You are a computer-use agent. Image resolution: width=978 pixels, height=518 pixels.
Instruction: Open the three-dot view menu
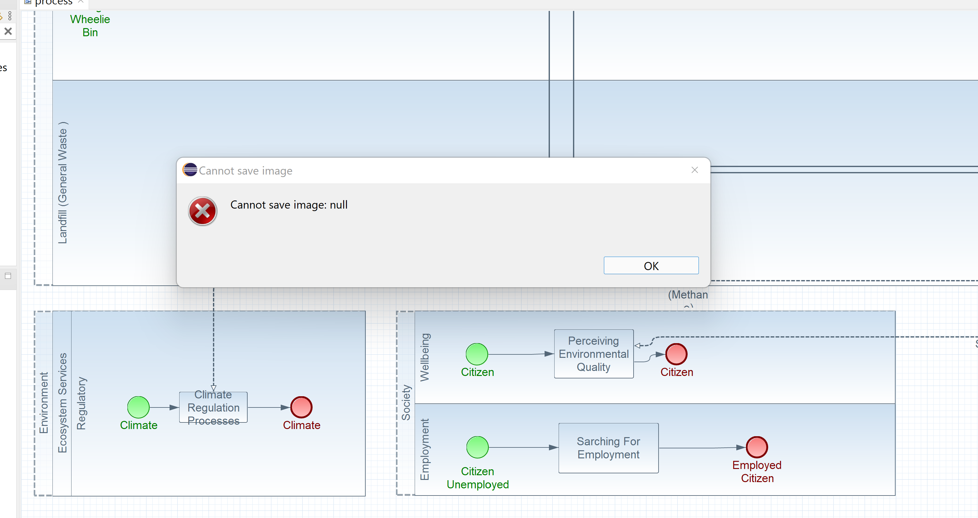[x=10, y=16]
